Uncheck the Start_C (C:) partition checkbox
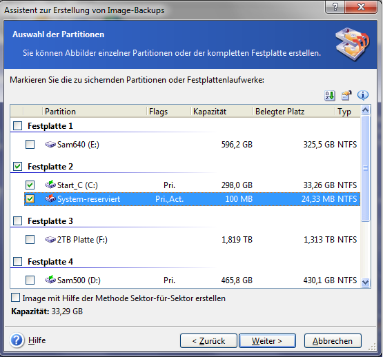This screenshot has width=383, height=359. 30,185
